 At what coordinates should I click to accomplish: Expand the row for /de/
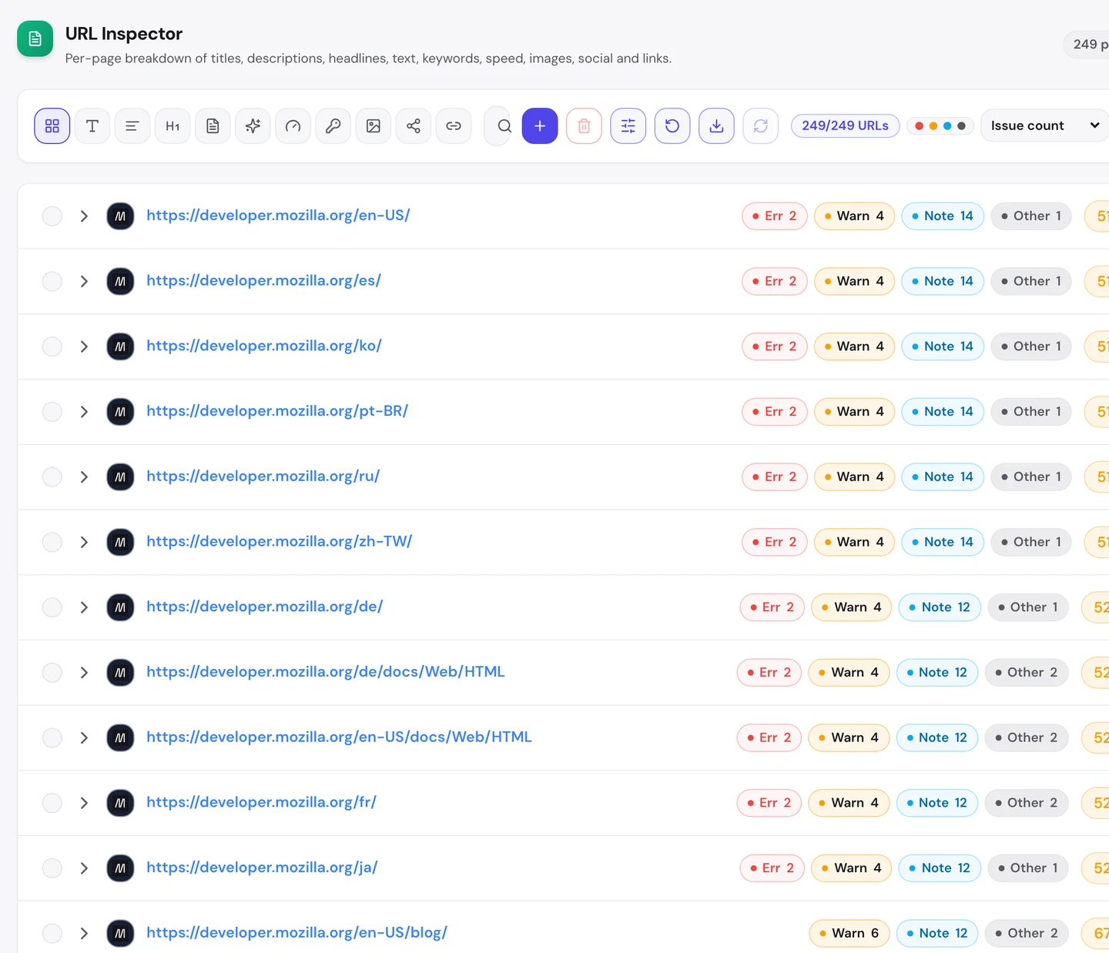point(84,607)
